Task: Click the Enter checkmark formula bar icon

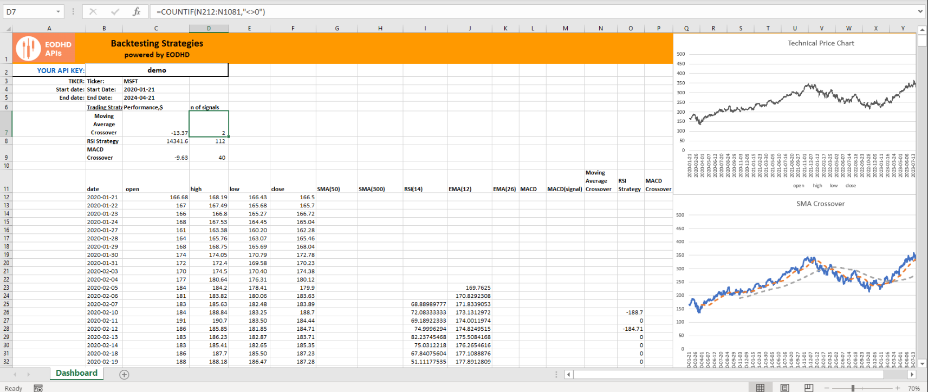Action: point(115,11)
